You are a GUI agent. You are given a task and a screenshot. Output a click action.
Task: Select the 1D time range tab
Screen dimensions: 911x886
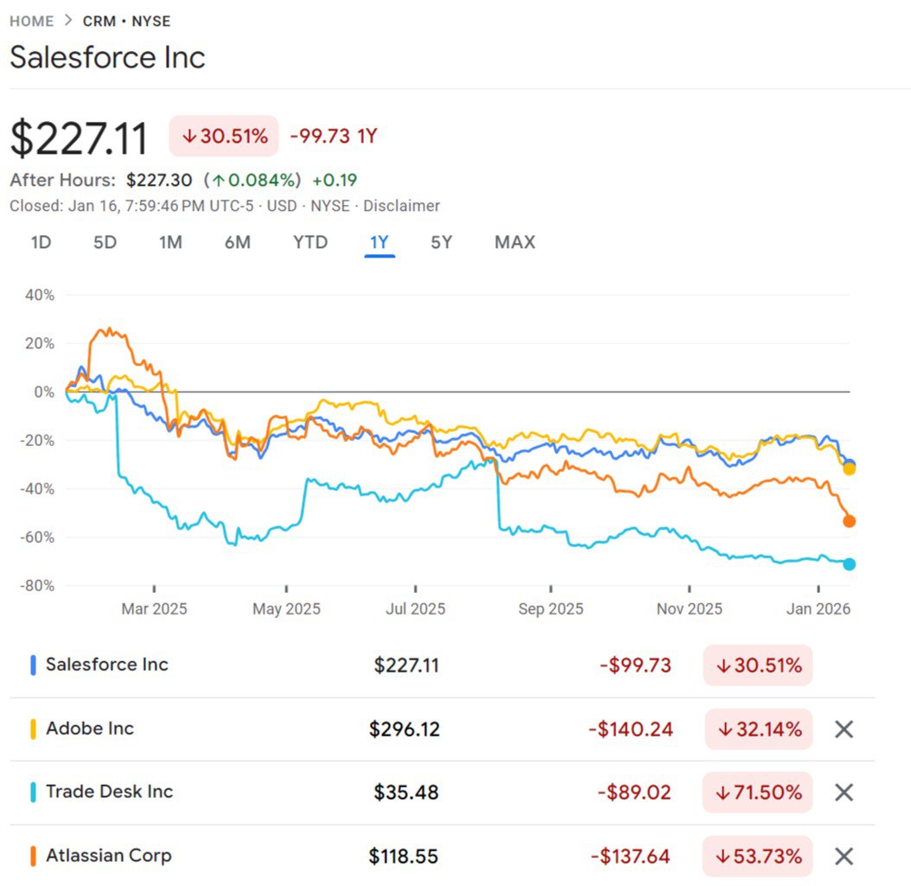click(x=41, y=242)
